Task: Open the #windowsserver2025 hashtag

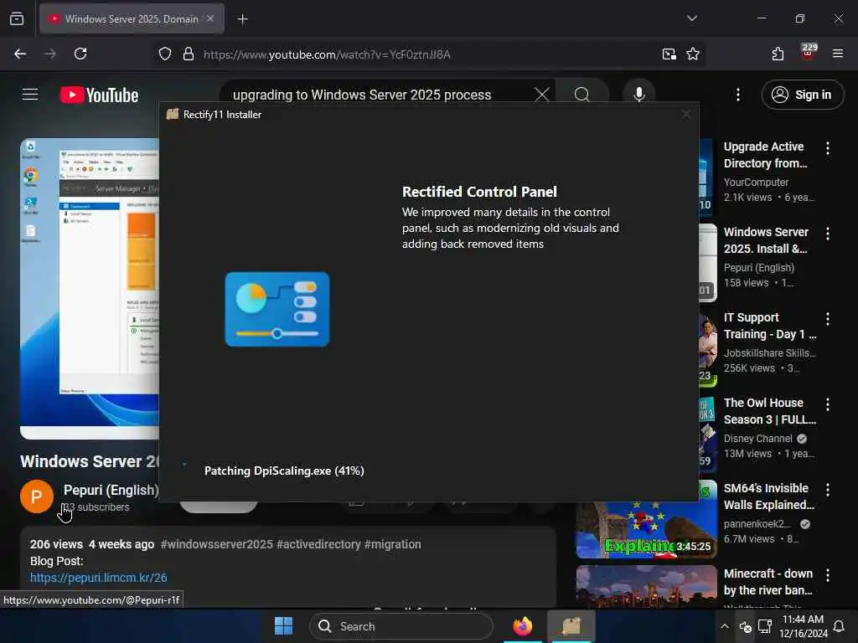Action: (217, 544)
